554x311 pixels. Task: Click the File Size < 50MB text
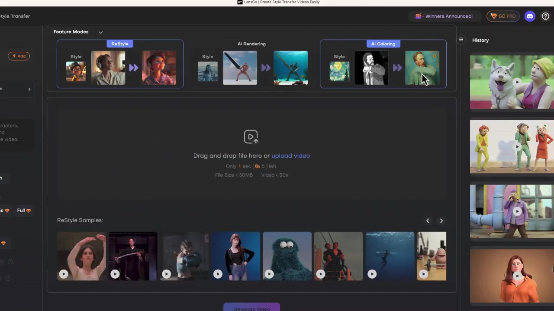click(234, 175)
